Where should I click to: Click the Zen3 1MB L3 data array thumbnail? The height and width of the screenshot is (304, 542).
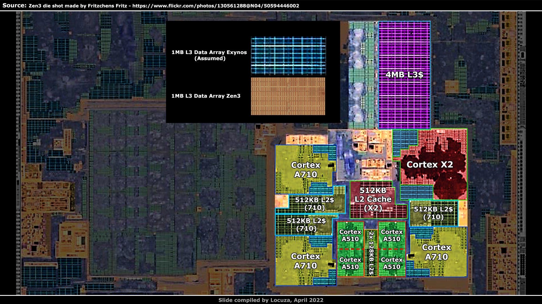288,96
